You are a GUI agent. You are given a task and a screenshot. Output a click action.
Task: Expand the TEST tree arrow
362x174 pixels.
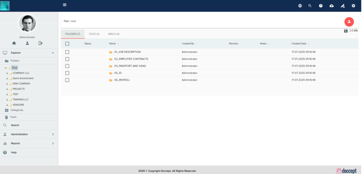pyautogui.click(x=7, y=94)
